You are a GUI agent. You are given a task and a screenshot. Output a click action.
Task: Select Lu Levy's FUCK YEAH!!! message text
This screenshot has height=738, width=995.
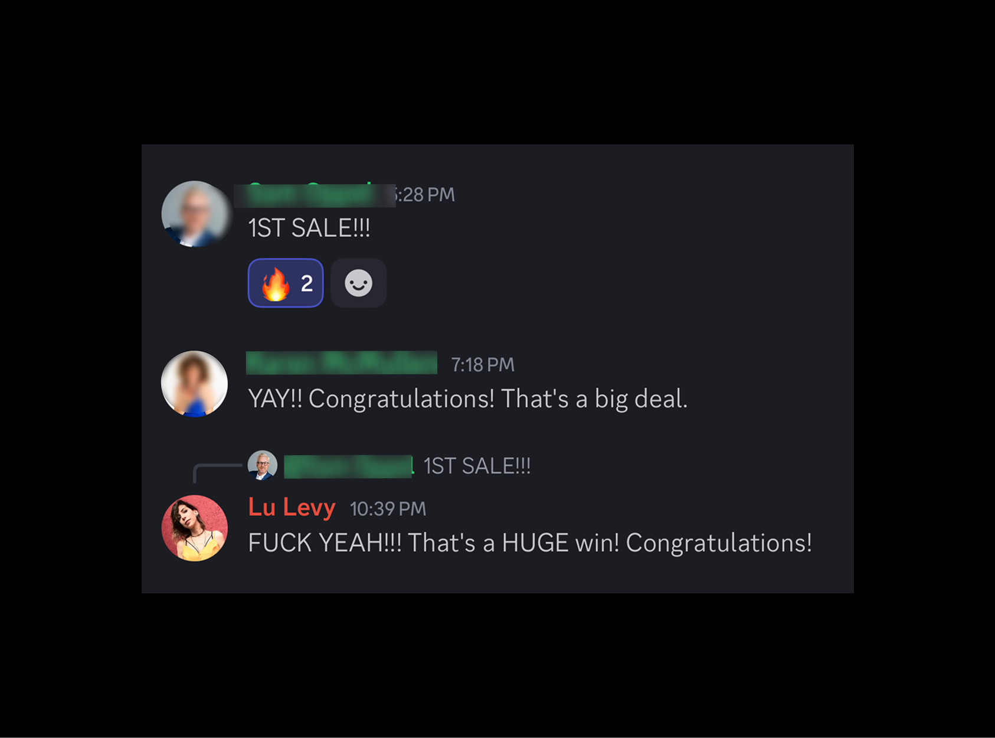pos(530,543)
